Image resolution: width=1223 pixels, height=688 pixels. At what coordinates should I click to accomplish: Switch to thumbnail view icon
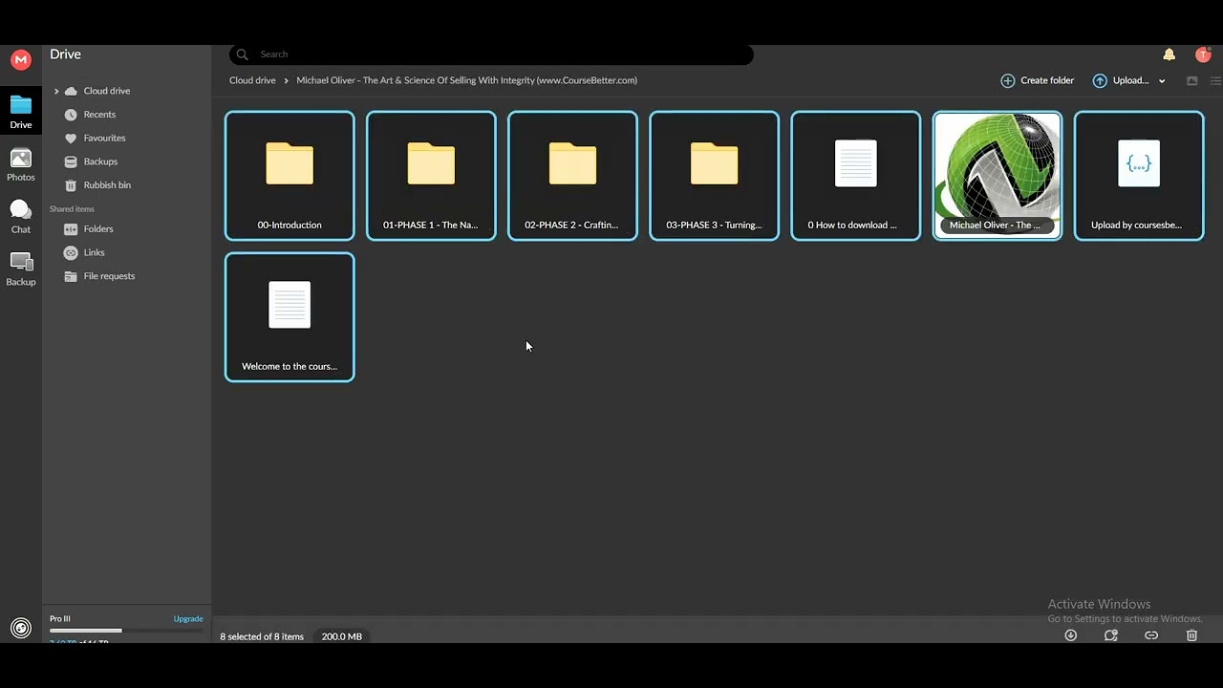point(1192,81)
